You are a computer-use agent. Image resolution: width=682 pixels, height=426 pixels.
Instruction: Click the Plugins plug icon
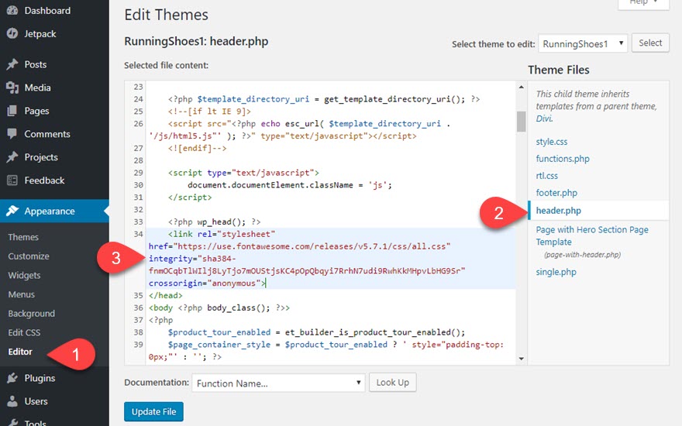[12, 379]
